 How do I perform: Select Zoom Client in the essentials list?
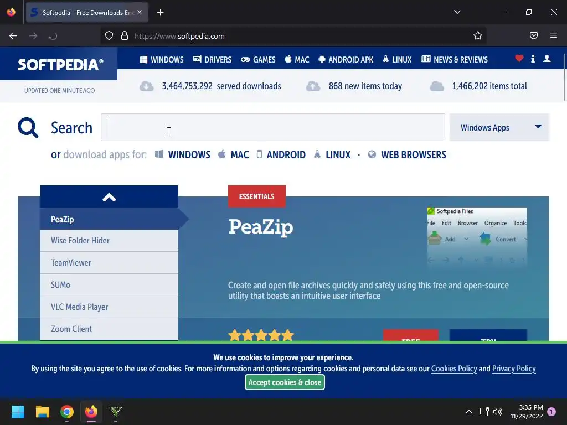[109, 329]
